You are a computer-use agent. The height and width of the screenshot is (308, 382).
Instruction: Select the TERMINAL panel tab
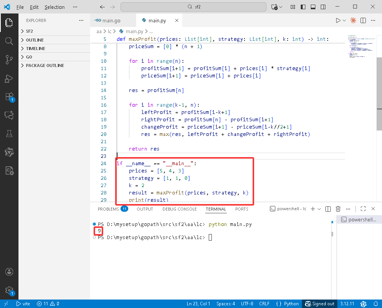click(x=216, y=209)
